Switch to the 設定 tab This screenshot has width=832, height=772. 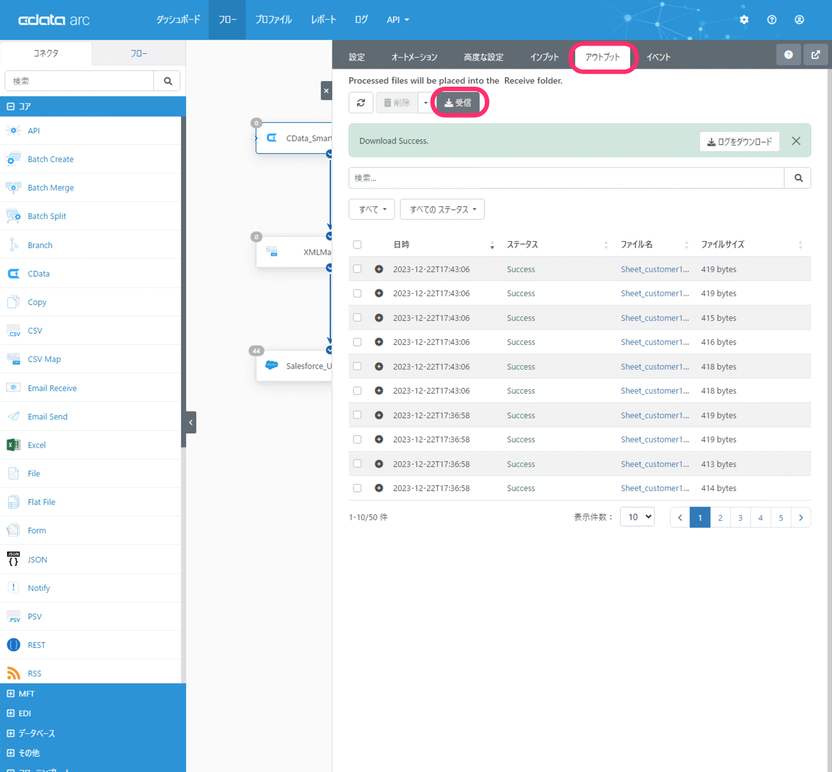tap(357, 57)
